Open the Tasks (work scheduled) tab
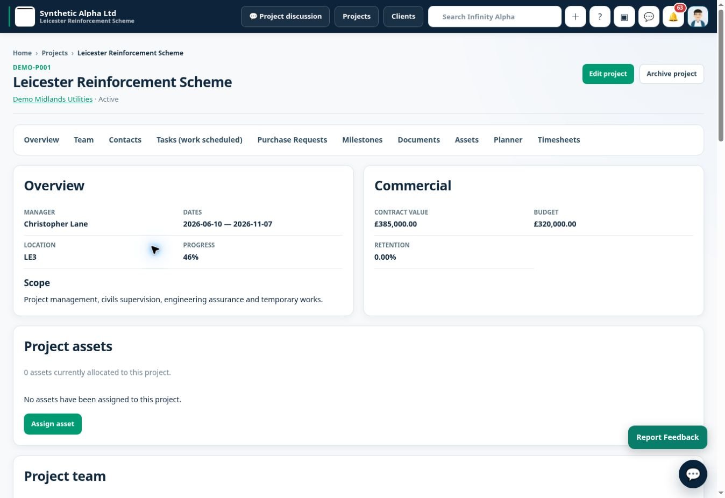 point(200,140)
